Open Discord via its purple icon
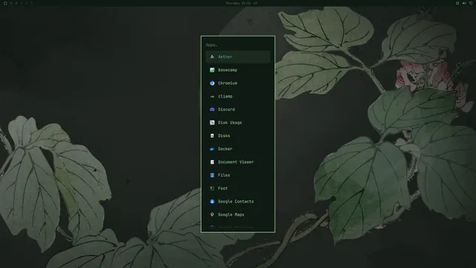Image resolution: width=476 pixels, height=268 pixels. pyautogui.click(x=212, y=109)
